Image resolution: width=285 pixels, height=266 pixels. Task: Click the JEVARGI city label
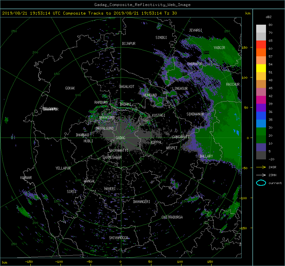pos(195,30)
